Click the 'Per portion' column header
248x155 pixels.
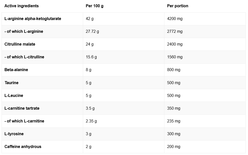tap(177, 6)
